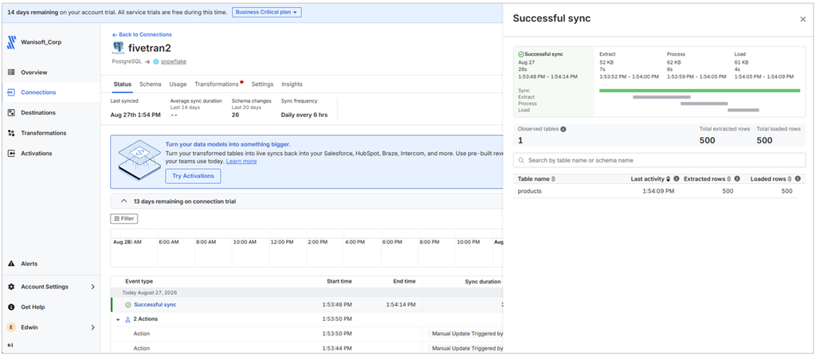Click the Event type column header
The width and height of the screenshot is (816, 356).
coord(139,281)
